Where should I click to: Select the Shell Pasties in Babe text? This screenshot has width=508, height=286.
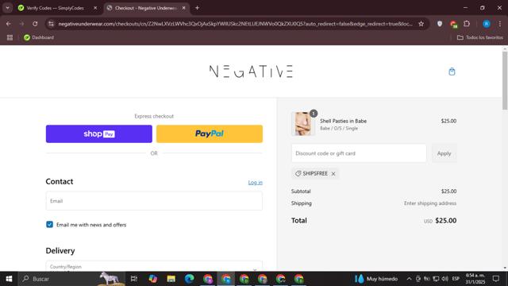click(343, 121)
